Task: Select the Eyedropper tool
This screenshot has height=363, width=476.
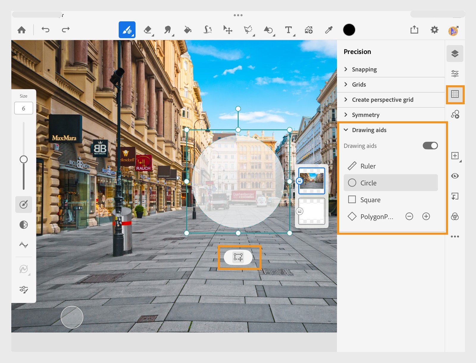Action: 329,30
